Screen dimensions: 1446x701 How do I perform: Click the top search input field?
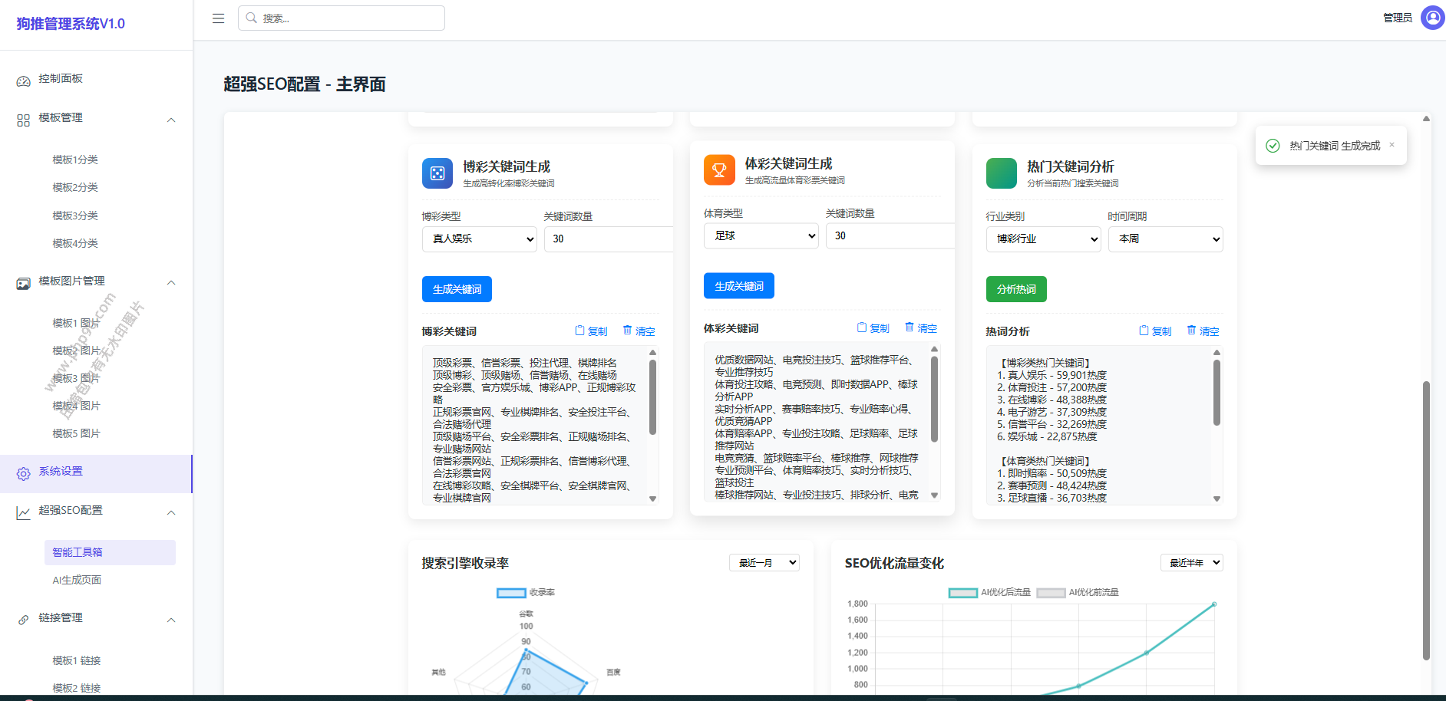[x=342, y=18]
